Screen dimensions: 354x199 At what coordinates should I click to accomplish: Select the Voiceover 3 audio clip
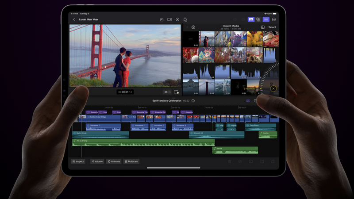point(182,127)
